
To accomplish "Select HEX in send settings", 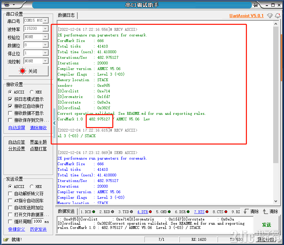I will point(36,187).
